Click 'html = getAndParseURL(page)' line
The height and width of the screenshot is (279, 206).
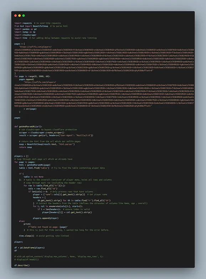[x=35, y=165]
